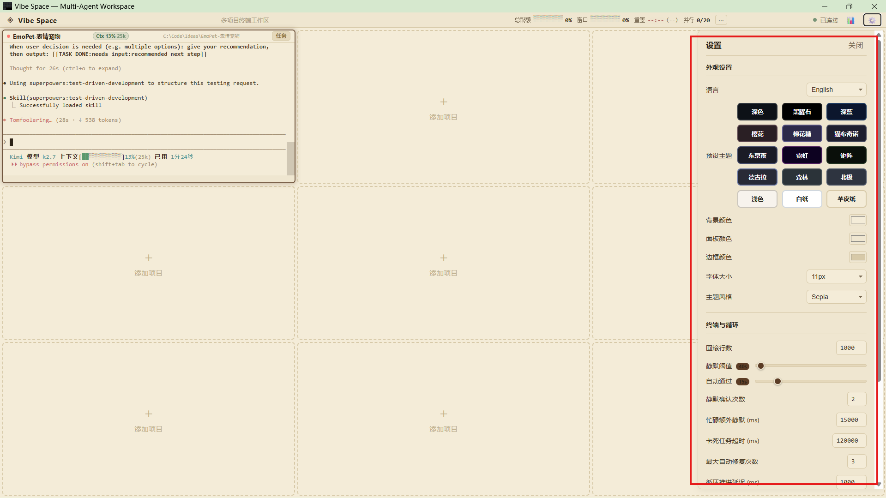
Task: Click the 自动通过 slider handle
Action: coord(778,381)
